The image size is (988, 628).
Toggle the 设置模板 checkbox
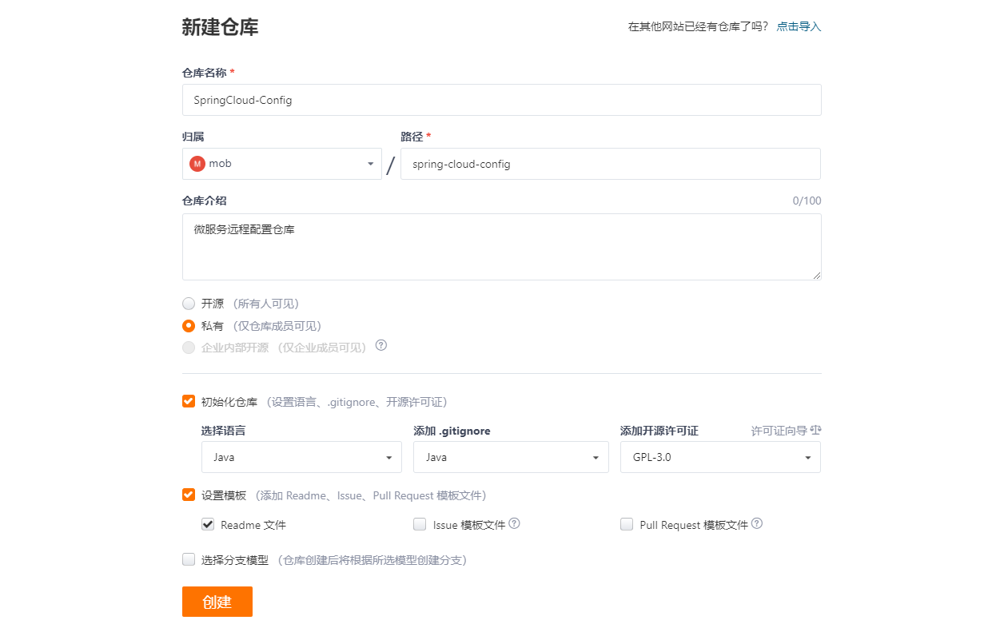pos(189,495)
